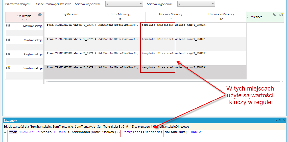Click the 1.23 type icon beside MaxTransakcja
287x142 pixels.
[8, 26]
